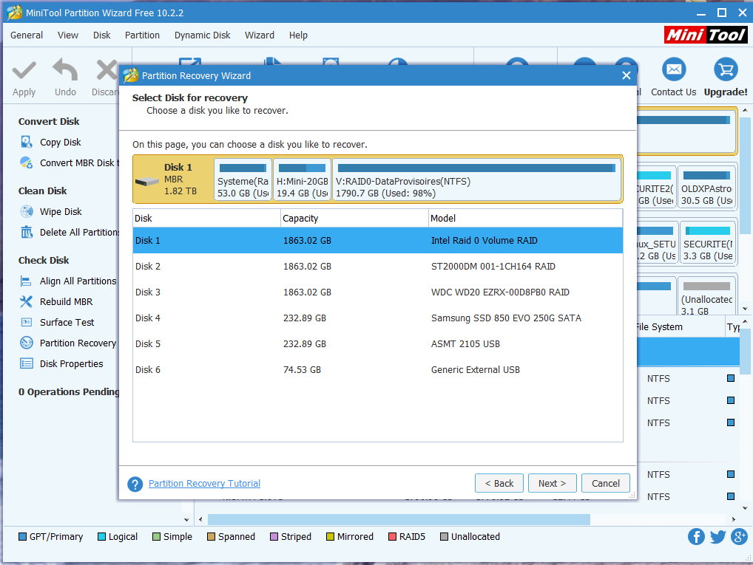Click the Undo arrow icon
The height and width of the screenshot is (565, 753).
tap(65, 69)
